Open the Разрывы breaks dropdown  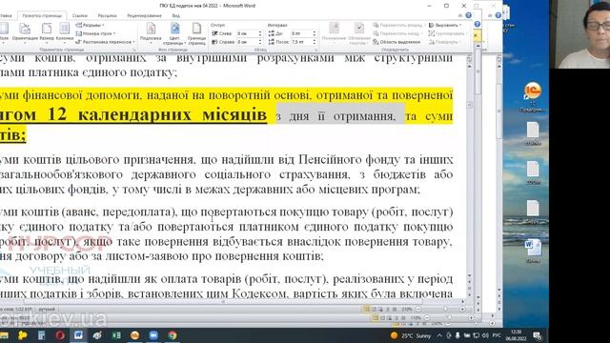pyautogui.click(x=90, y=25)
